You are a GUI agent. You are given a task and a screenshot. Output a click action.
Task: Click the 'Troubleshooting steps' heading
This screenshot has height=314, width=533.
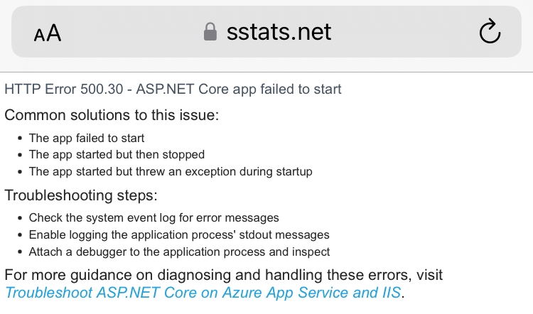(x=81, y=195)
